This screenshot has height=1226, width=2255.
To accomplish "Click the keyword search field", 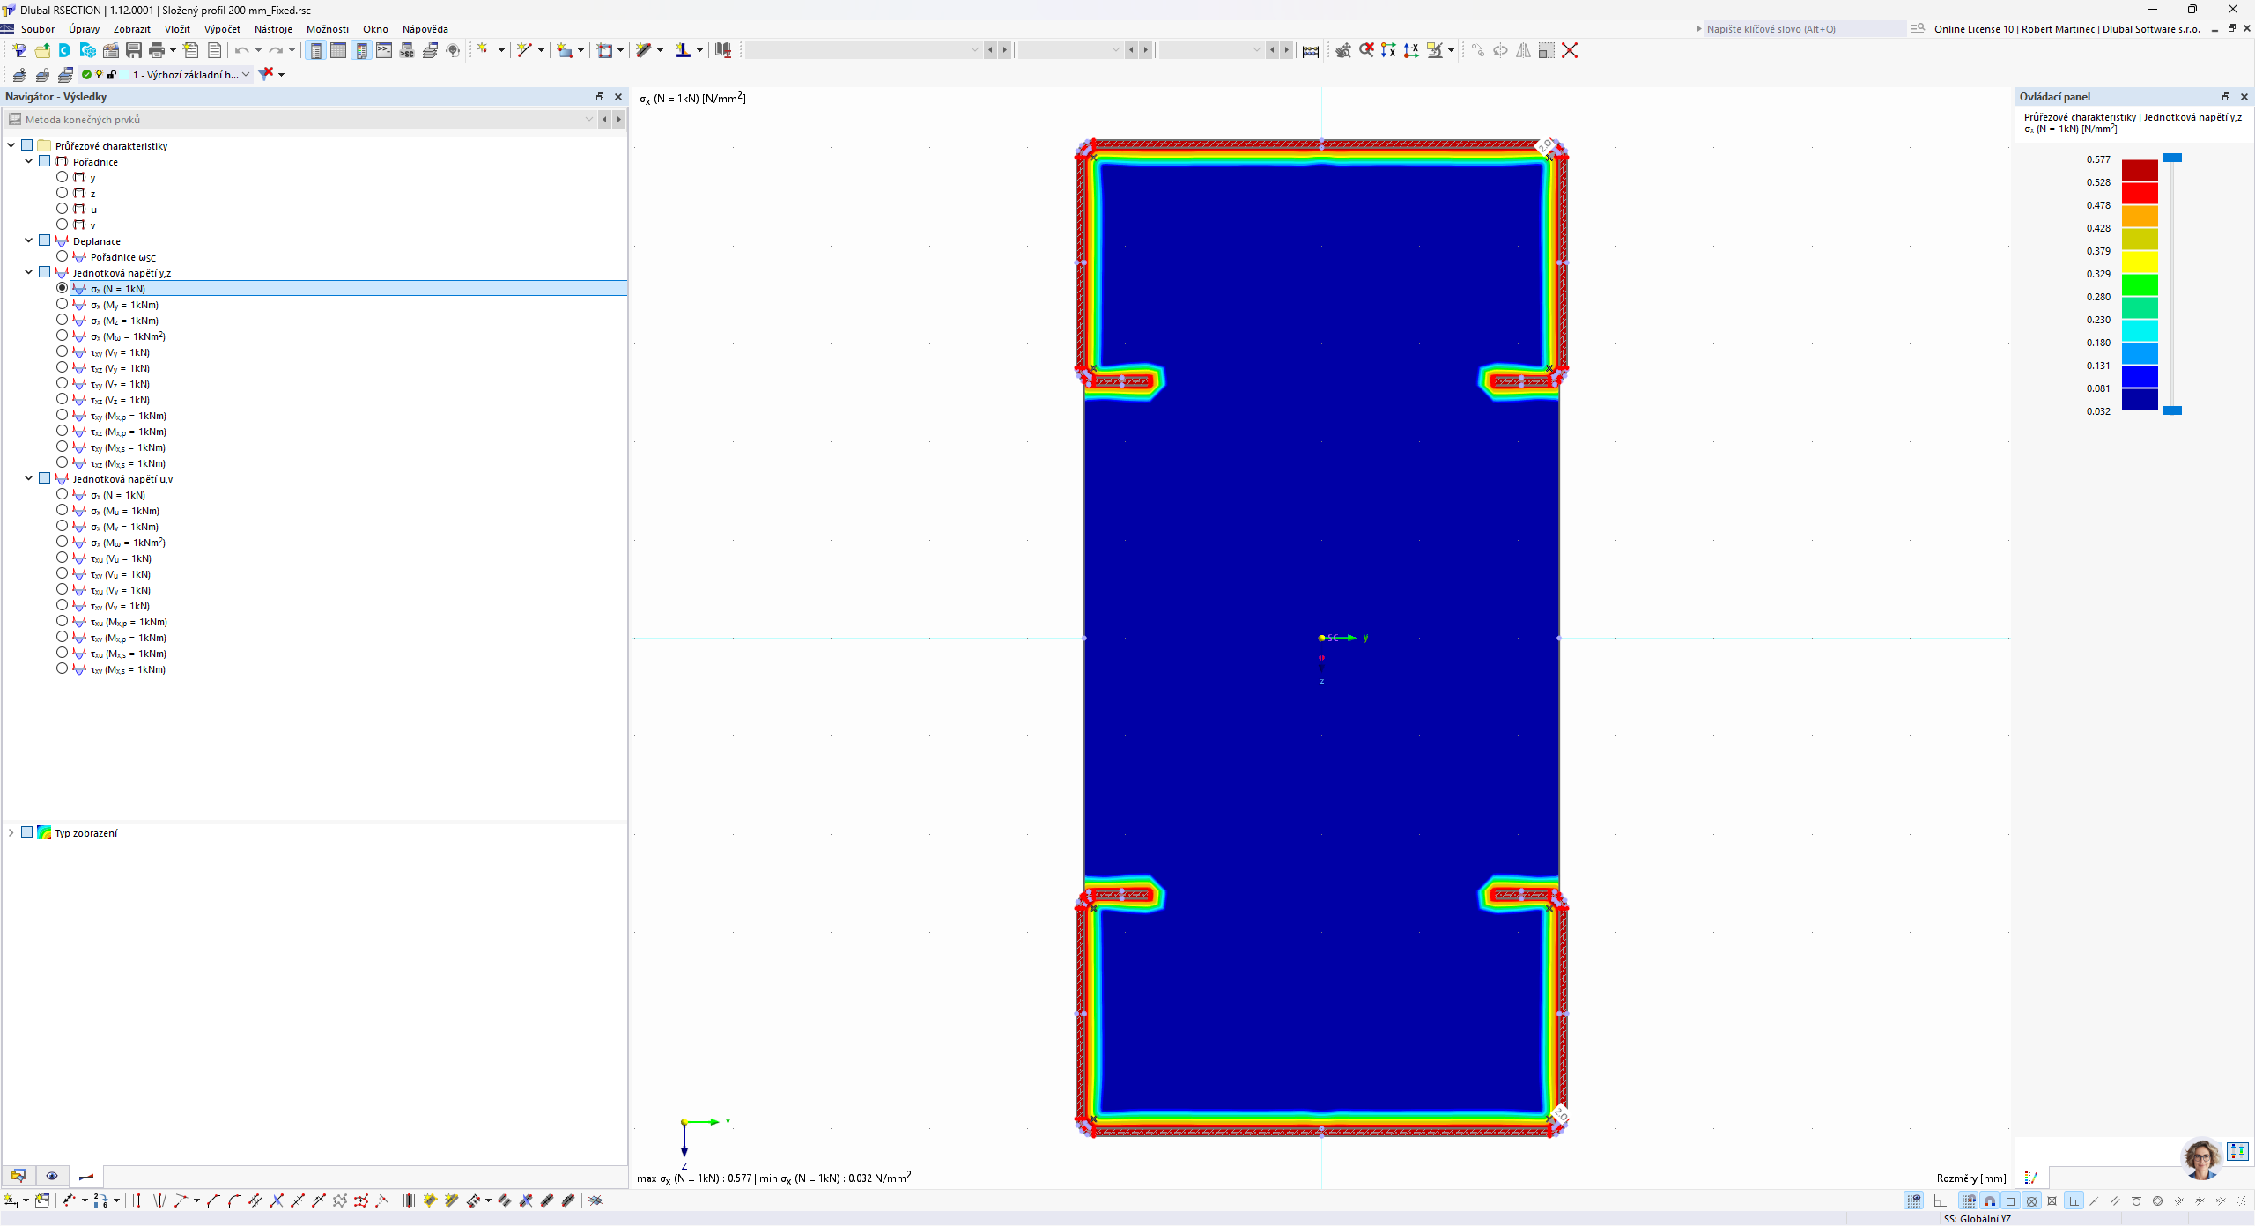I will [x=1804, y=29].
